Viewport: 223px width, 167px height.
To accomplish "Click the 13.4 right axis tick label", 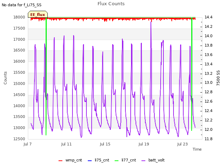I will 208,64.
